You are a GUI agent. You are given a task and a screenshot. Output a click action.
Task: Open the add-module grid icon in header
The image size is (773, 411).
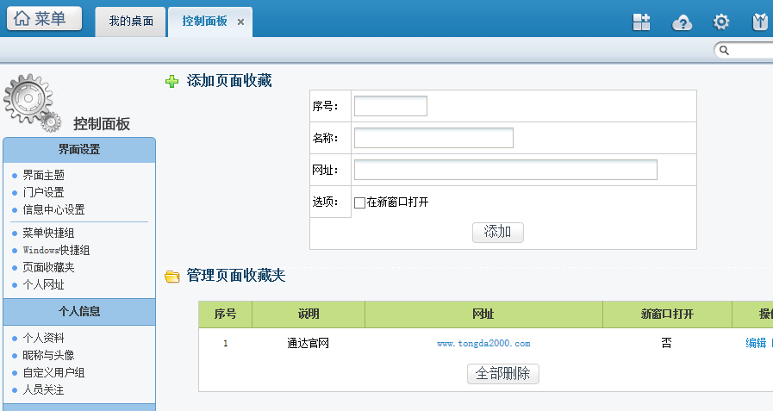click(x=641, y=22)
